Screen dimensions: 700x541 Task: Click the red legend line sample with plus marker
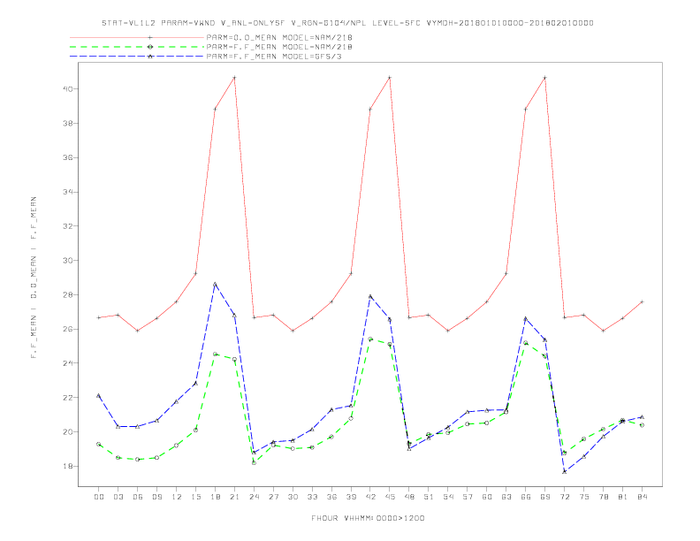coord(137,37)
